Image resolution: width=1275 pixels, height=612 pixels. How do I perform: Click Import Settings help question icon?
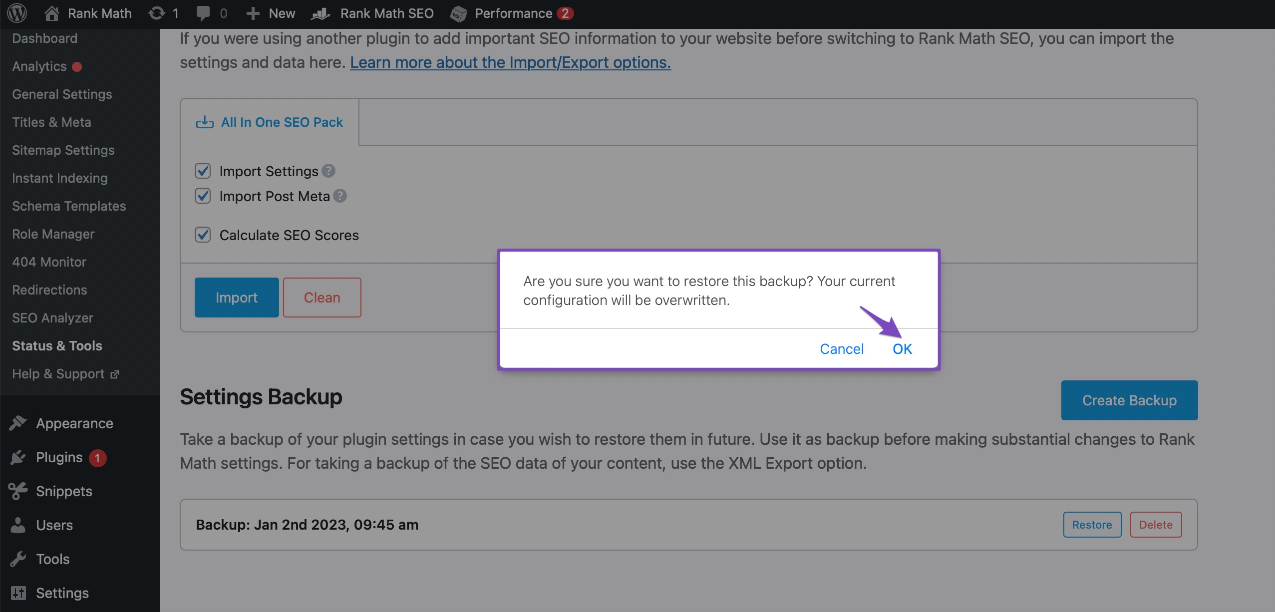pos(328,171)
